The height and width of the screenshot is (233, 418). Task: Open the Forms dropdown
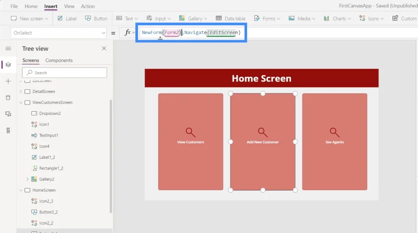[267, 18]
